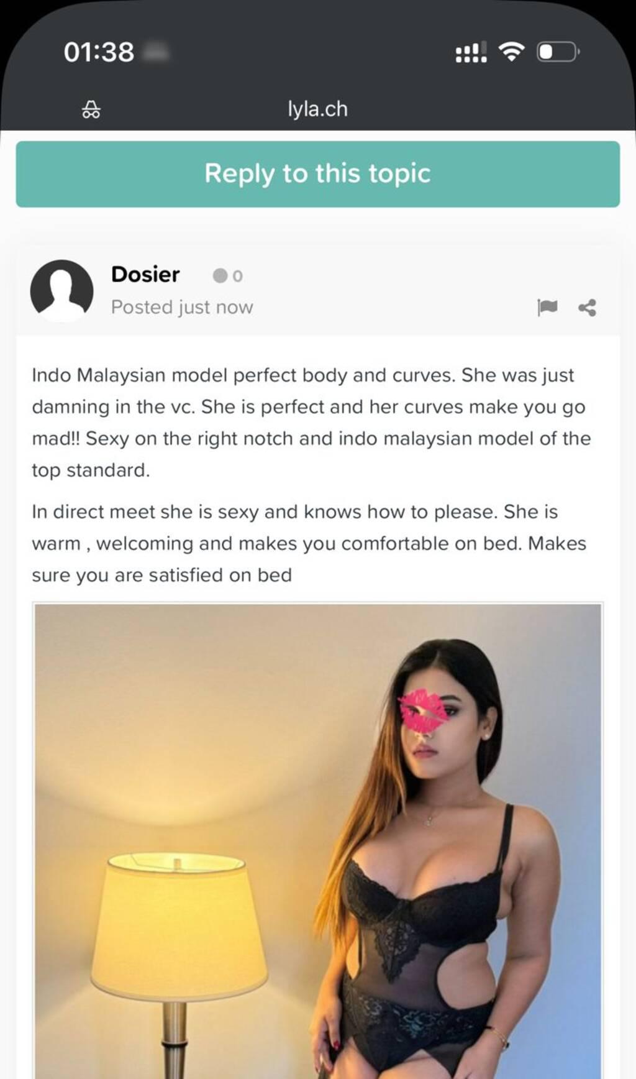Open the share icon for this post
The width and height of the screenshot is (636, 1079).
587,307
